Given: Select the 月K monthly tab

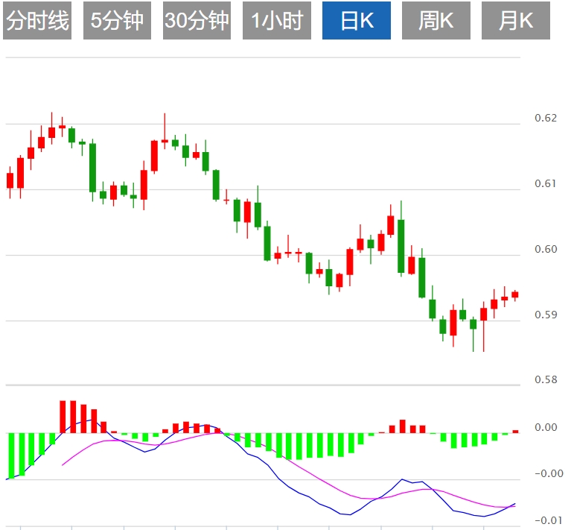Looking at the screenshot, I should (x=515, y=21).
